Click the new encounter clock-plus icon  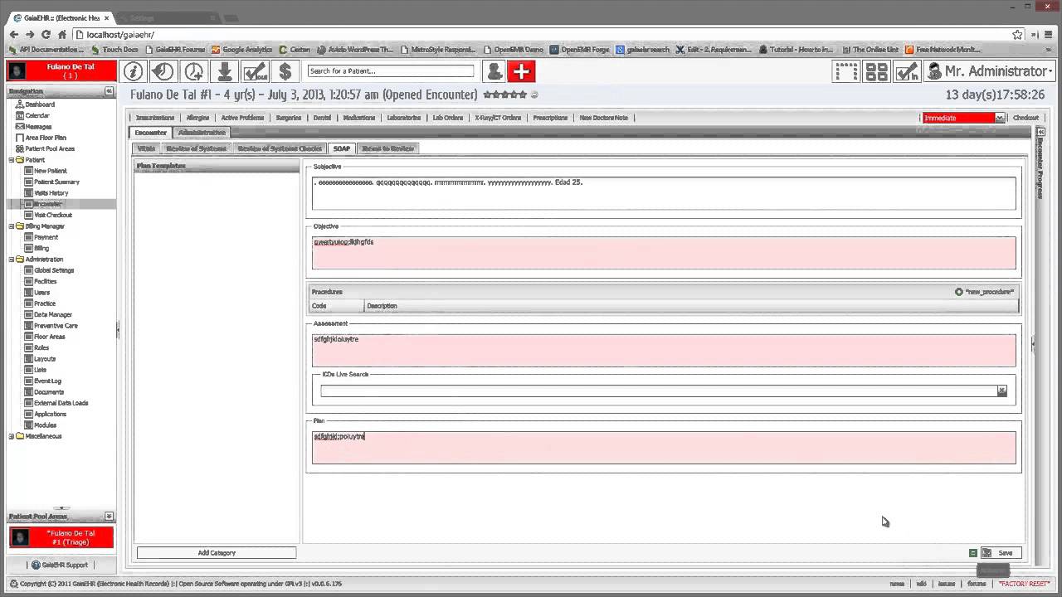193,71
